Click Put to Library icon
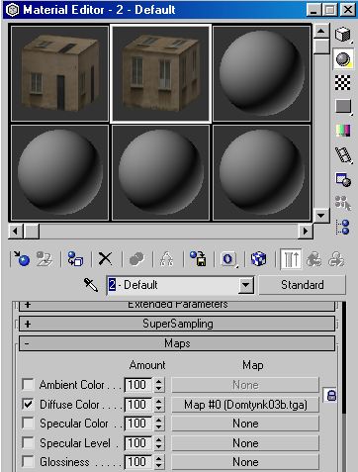This screenshot has width=358, height=472. point(198,259)
